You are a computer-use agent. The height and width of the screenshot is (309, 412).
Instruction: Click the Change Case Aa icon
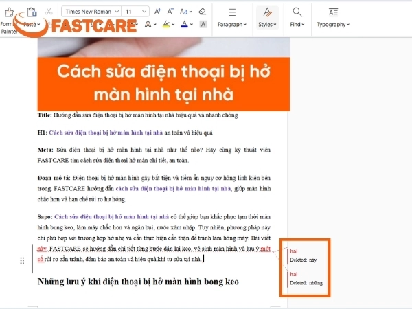(x=183, y=12)
